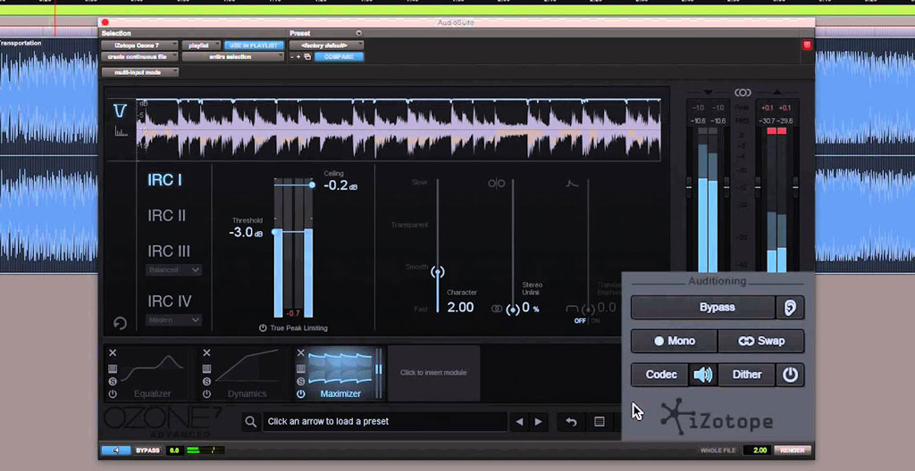The width and height of the screenshot is (915, 471).
Task: Switch to the spectrum histogram view icon
Action: pyautogui.click(x=121, y=131)
